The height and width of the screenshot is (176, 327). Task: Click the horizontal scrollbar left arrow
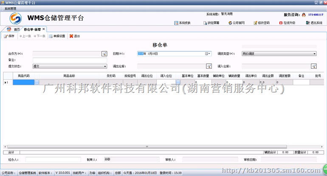pos(5,147)
